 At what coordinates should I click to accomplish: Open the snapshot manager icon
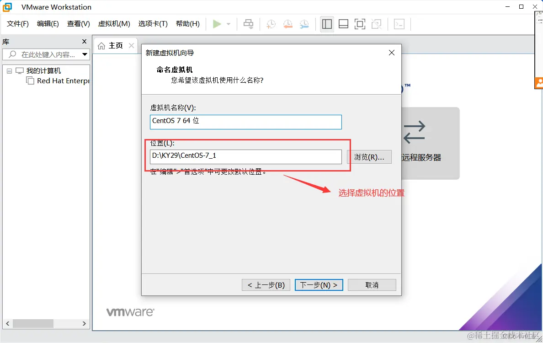pyautogui.click(x=304, y=24)
